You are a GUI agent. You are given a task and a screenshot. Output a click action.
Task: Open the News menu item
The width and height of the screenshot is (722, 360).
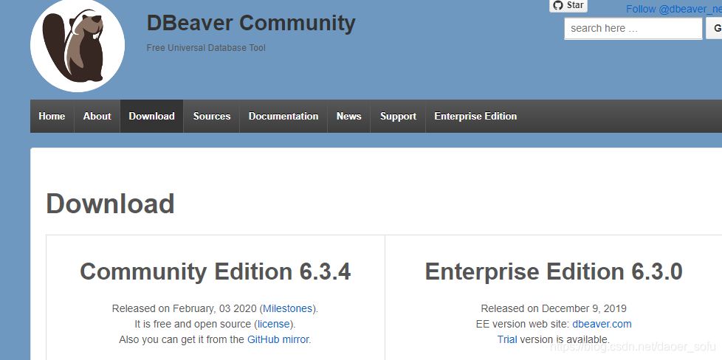(348, 116)
